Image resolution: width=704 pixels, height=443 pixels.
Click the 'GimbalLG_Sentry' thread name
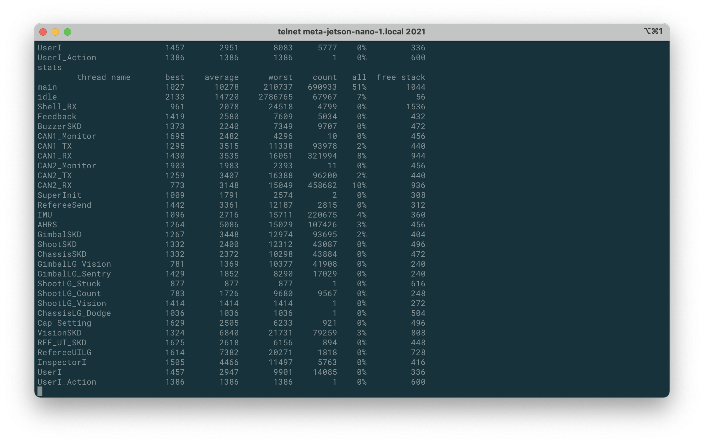[x=74, y=274]
